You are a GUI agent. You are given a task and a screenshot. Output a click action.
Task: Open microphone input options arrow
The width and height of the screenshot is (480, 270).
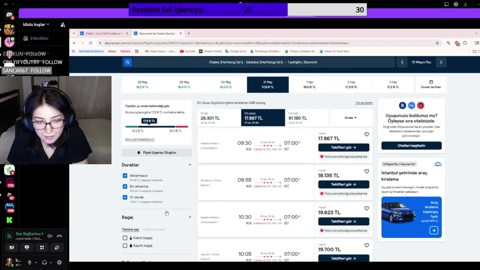click(x=36, y=262)
